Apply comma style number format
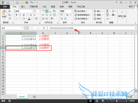This screenshot has height=103, width=138. tap(71, 15)
